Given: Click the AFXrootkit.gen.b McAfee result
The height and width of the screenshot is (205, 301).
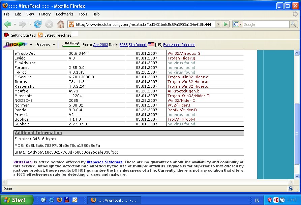Looking at the screenshot, I should [183, 91].
